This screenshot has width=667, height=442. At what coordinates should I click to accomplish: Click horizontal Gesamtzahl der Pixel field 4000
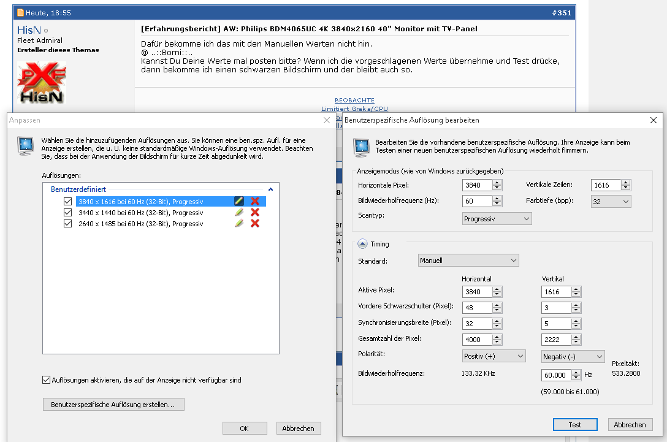(x=478, y=340)
